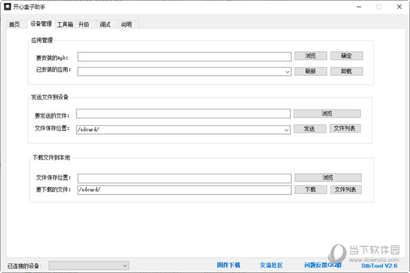Open the 调试 tab
This screenshot has height=273, width=410.
pos(105,25)
